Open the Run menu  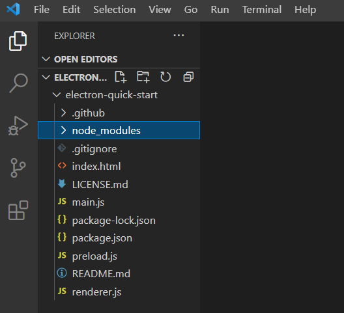pyautogui.click(x=220, y=10)
